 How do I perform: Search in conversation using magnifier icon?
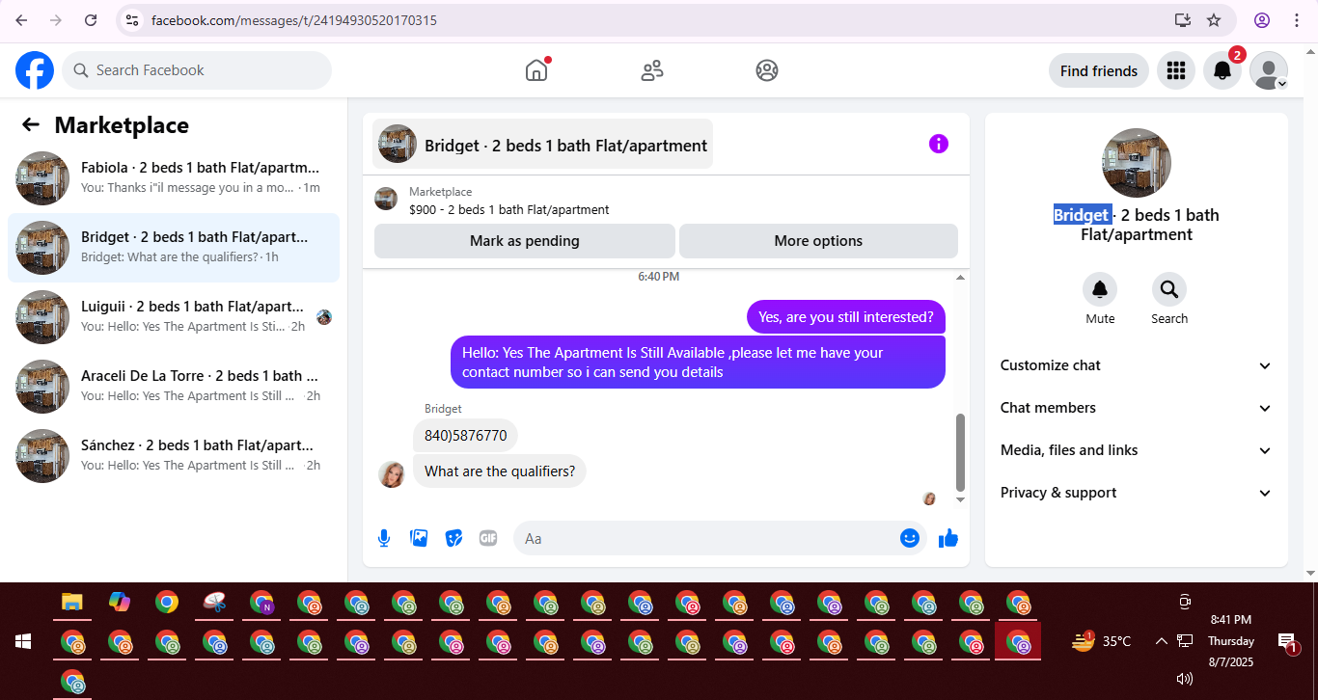click(1169, 289)
